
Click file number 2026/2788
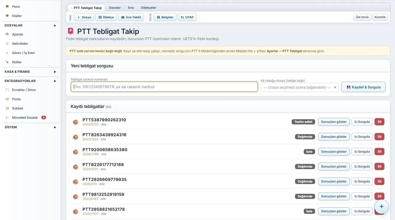coord(90,154)
